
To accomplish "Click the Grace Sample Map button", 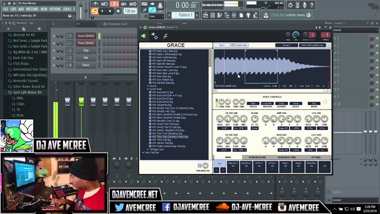I will [240, 45].
